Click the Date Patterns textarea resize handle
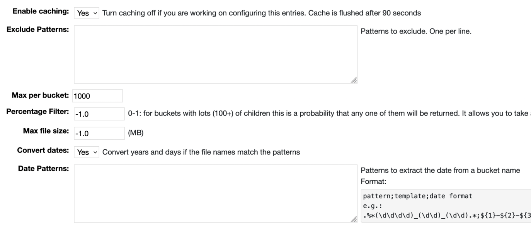This screenshot has width=531, height=226. point(354,219)
